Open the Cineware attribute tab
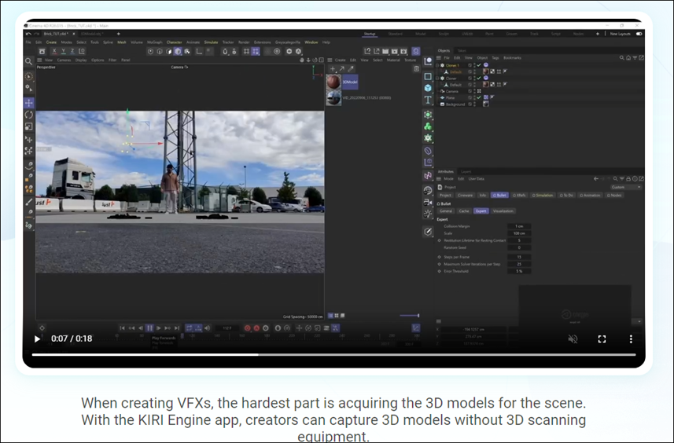 point(465,196)
